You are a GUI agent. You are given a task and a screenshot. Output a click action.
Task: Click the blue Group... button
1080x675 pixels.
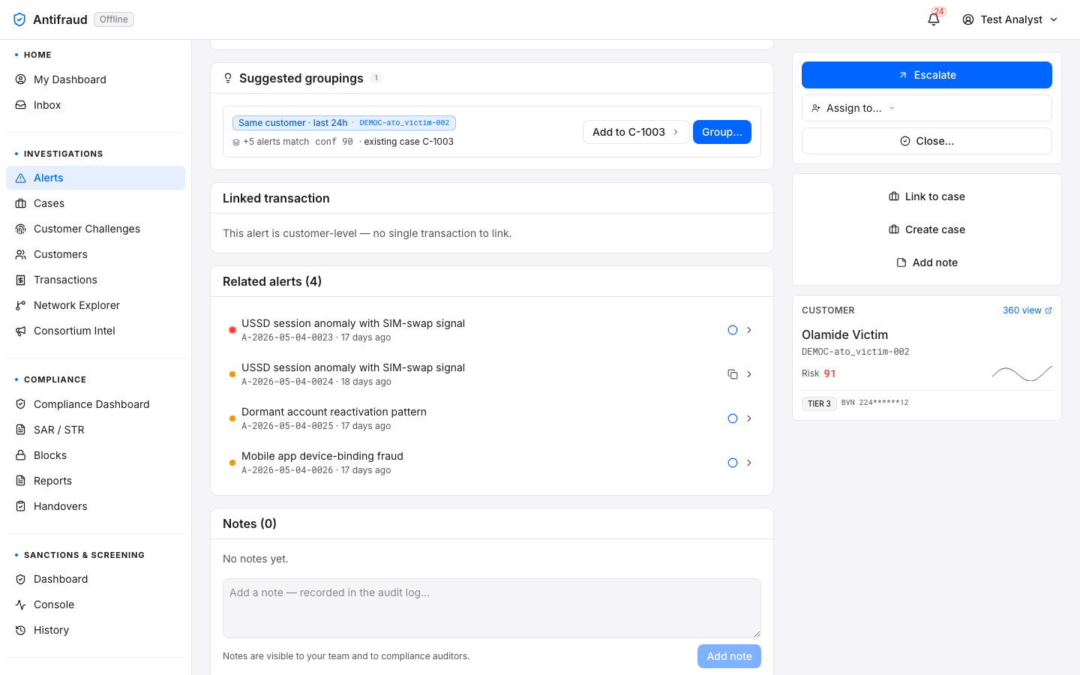tap(722, 132)
